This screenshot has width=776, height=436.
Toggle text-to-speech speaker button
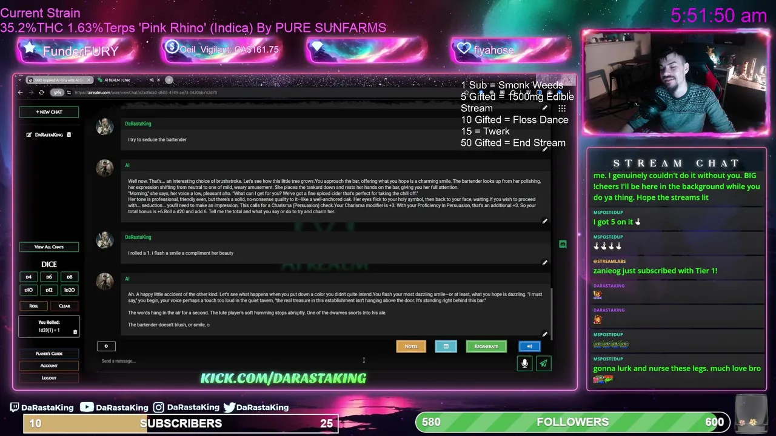pyautogui.click(x=529, y=346)
